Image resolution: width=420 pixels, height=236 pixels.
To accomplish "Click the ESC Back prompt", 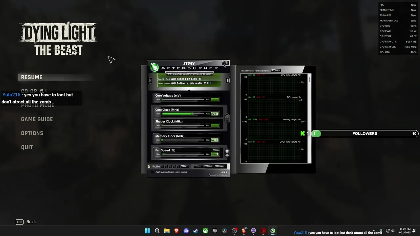I will tap(26, 222).
